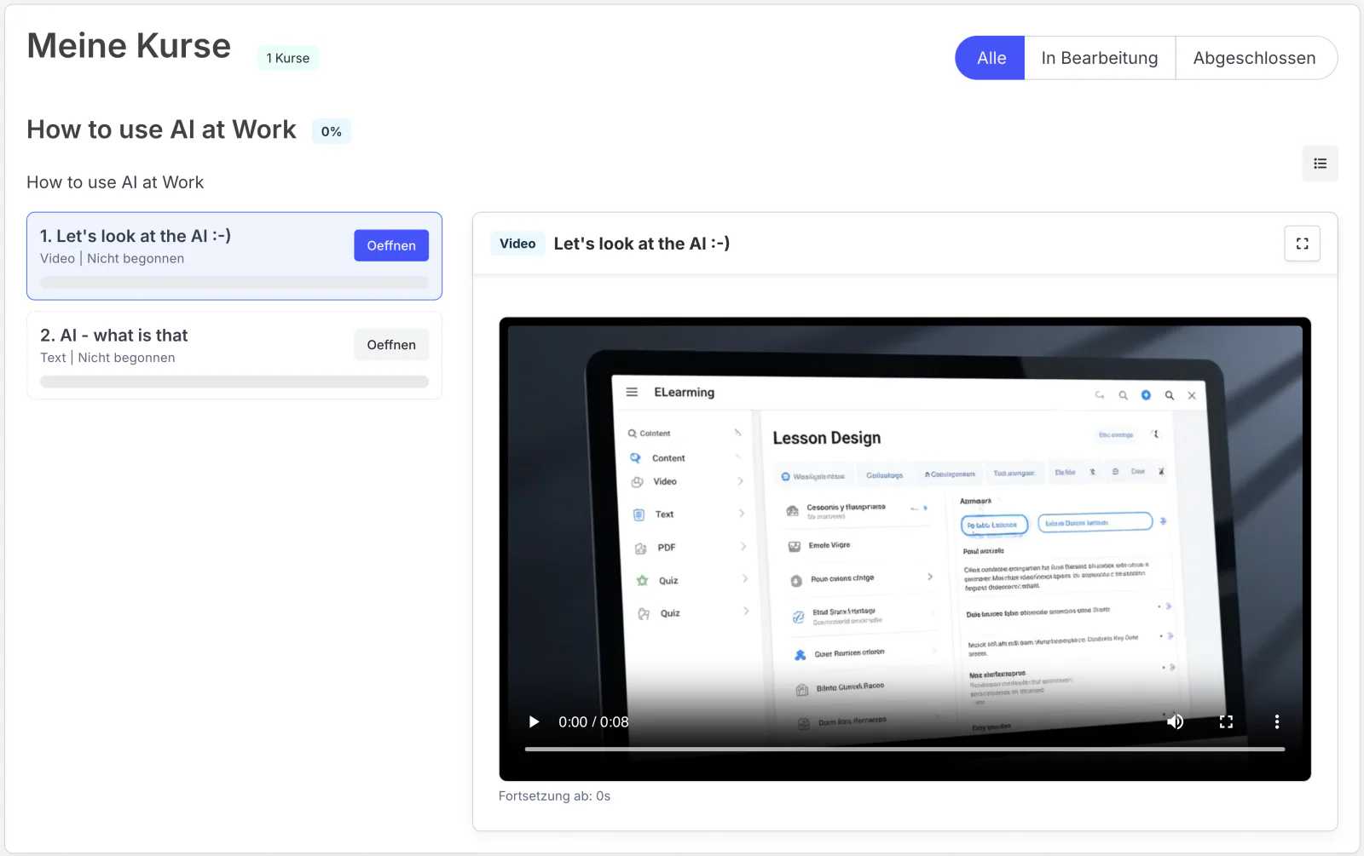The image size is (1364, 856).
Task: Switch to Abgeschlossen tab
Action: click(x=1255, y=58)
